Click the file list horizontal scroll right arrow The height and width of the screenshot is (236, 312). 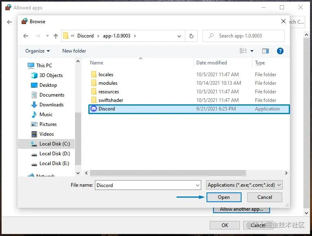[286, 173]
